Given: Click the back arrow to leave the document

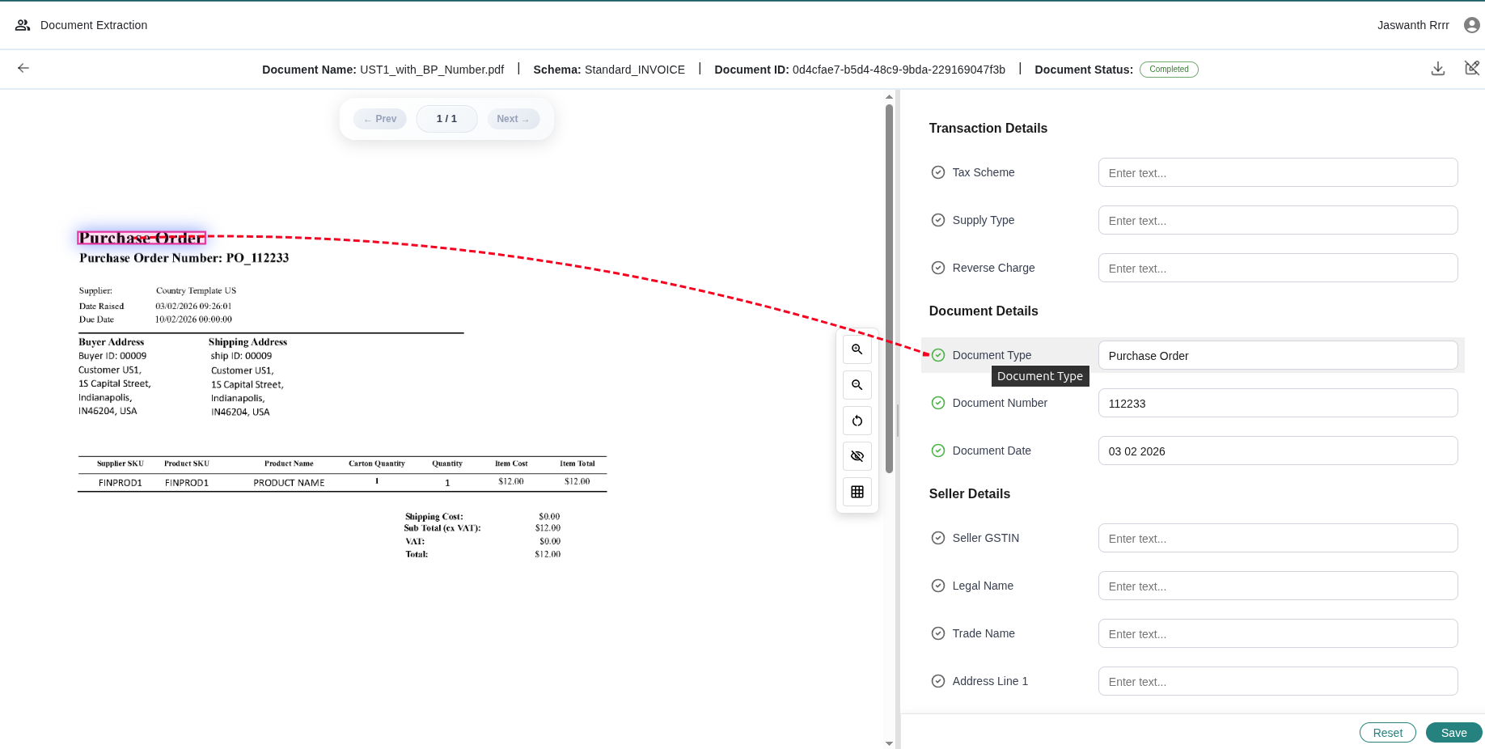Looking at the screenshot, I should click(23, 68).
